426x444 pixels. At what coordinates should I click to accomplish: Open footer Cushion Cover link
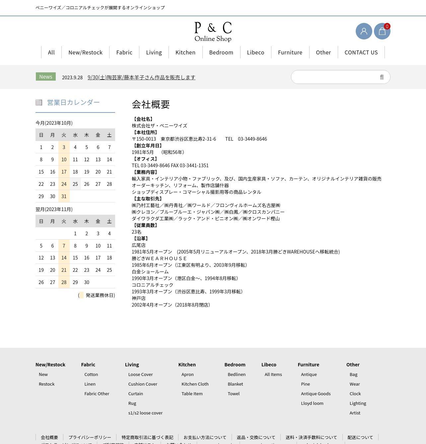[143, 384]
